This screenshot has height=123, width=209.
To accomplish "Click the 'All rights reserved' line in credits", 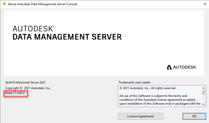I will [x=148, y=88].
